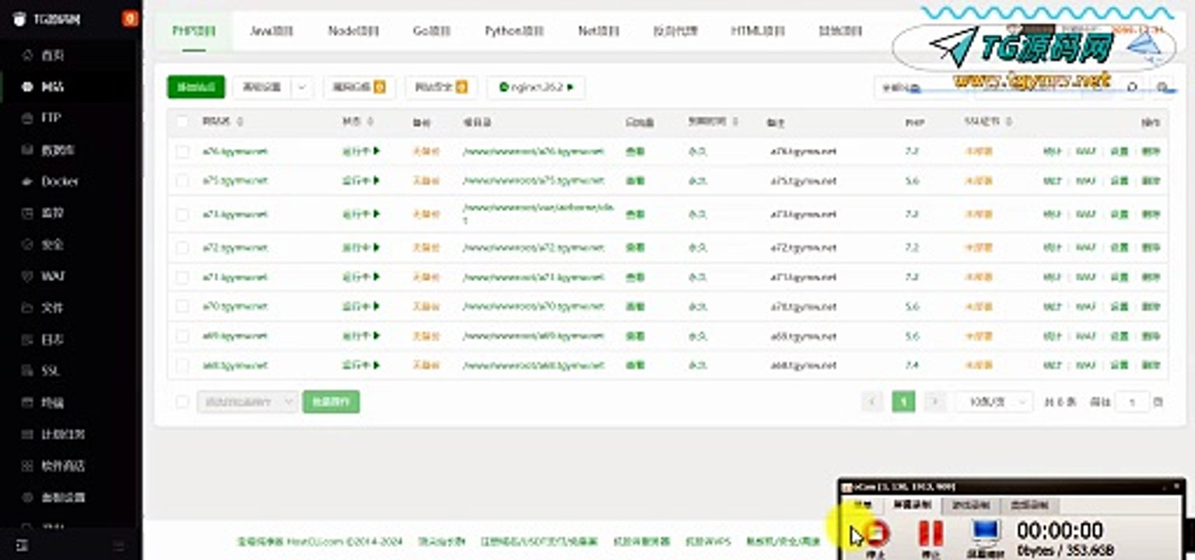Viewport: 1195px width, 560px height.
Task: Toggle the select-all checkbox in table header
Action: pos(182,121)
